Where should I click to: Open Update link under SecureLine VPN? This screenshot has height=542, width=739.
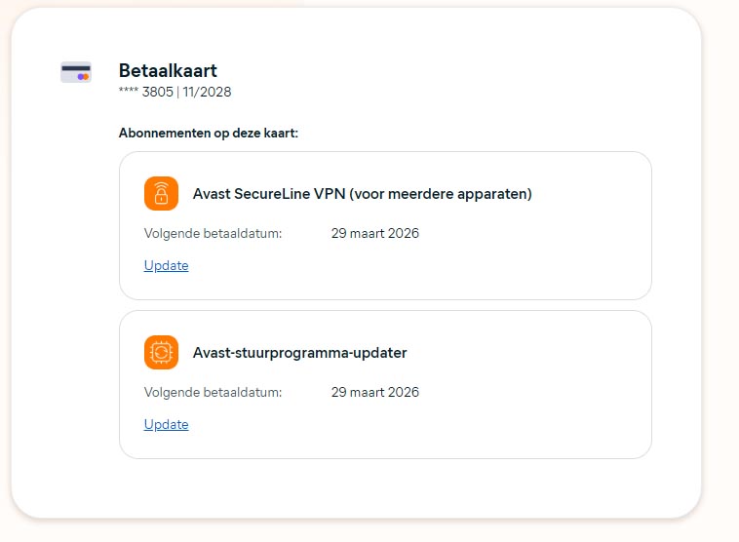(166, 265)
